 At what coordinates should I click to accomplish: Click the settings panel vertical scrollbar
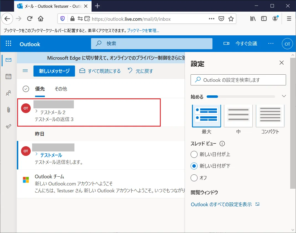(293, 123)
